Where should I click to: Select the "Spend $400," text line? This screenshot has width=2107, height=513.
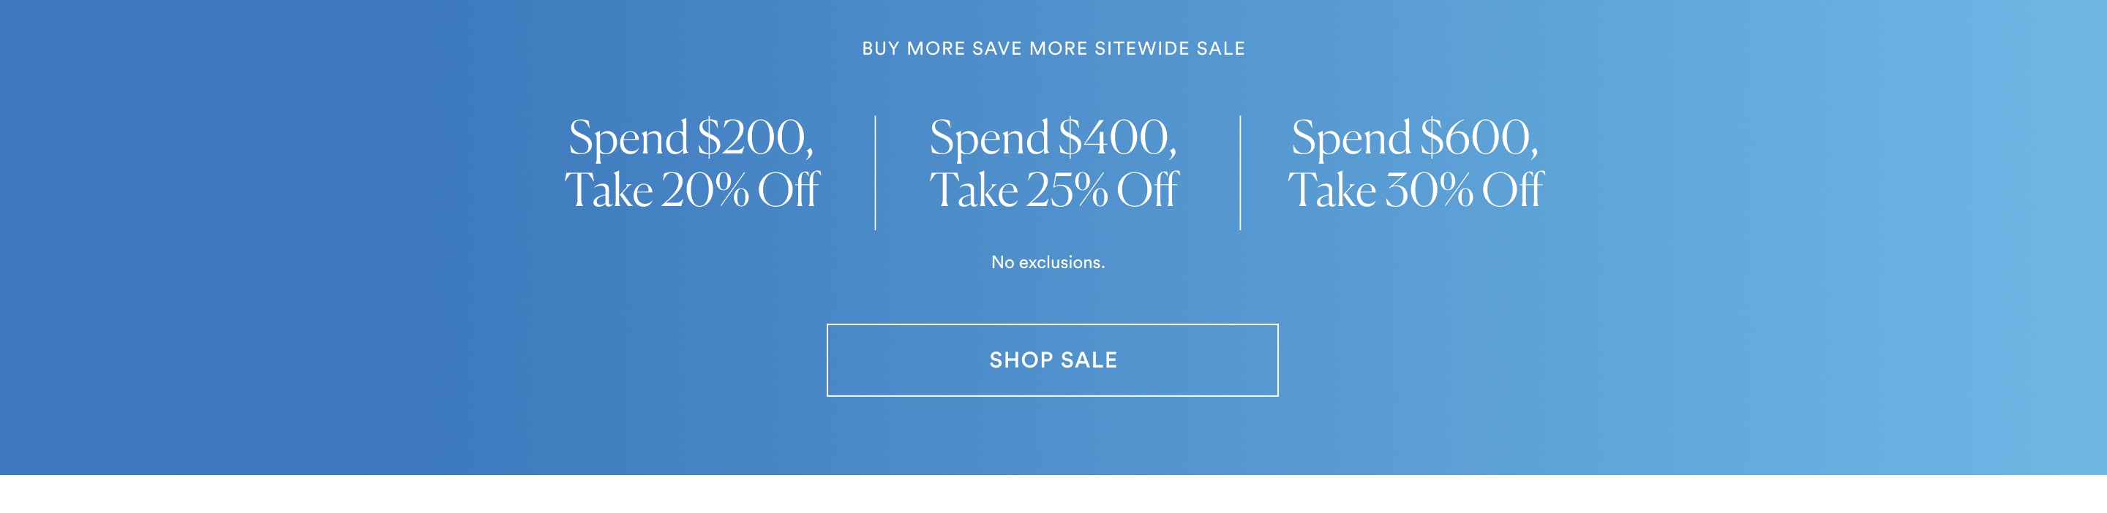[1053, 137]
